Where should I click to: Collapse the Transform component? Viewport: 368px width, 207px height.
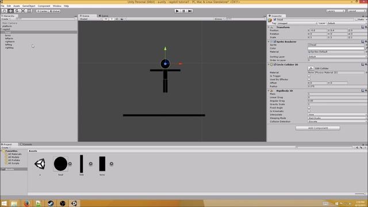coord(269,27)
